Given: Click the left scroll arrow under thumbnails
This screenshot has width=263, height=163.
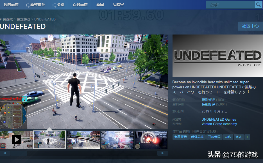Looking at the screenshot, I should 5,153.
